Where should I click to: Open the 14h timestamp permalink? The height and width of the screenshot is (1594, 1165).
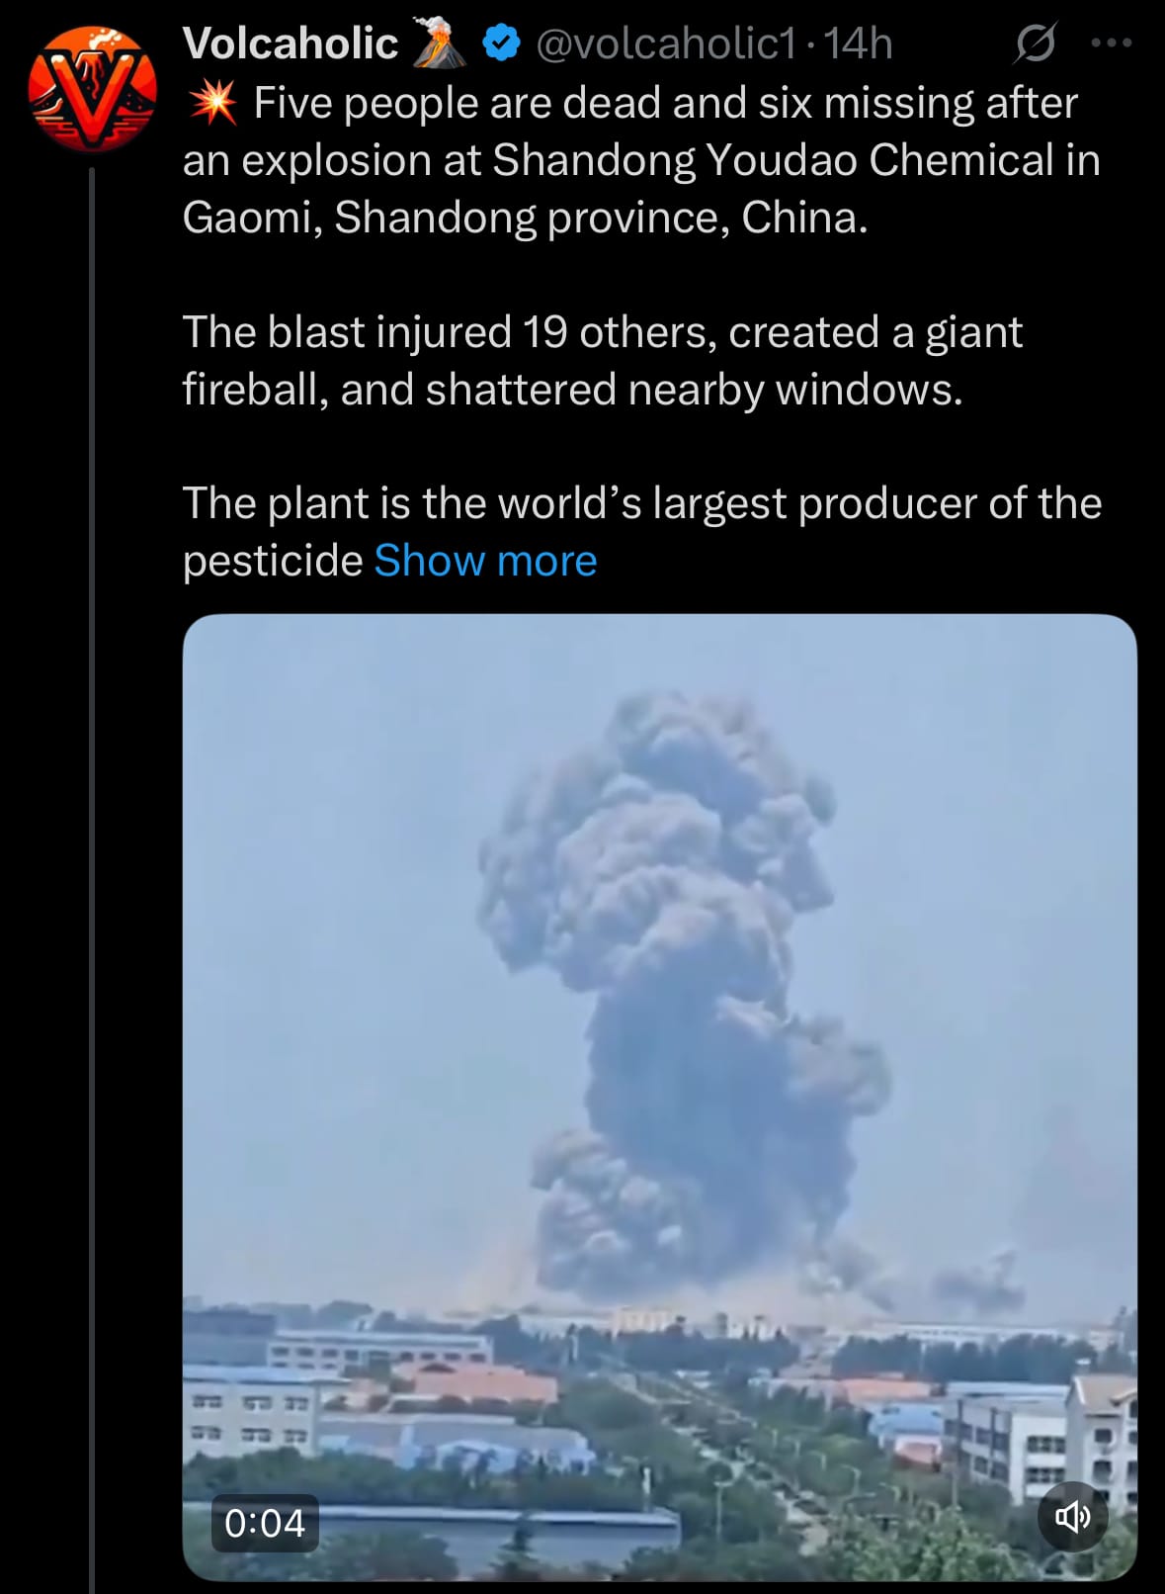tap(858, 44)
